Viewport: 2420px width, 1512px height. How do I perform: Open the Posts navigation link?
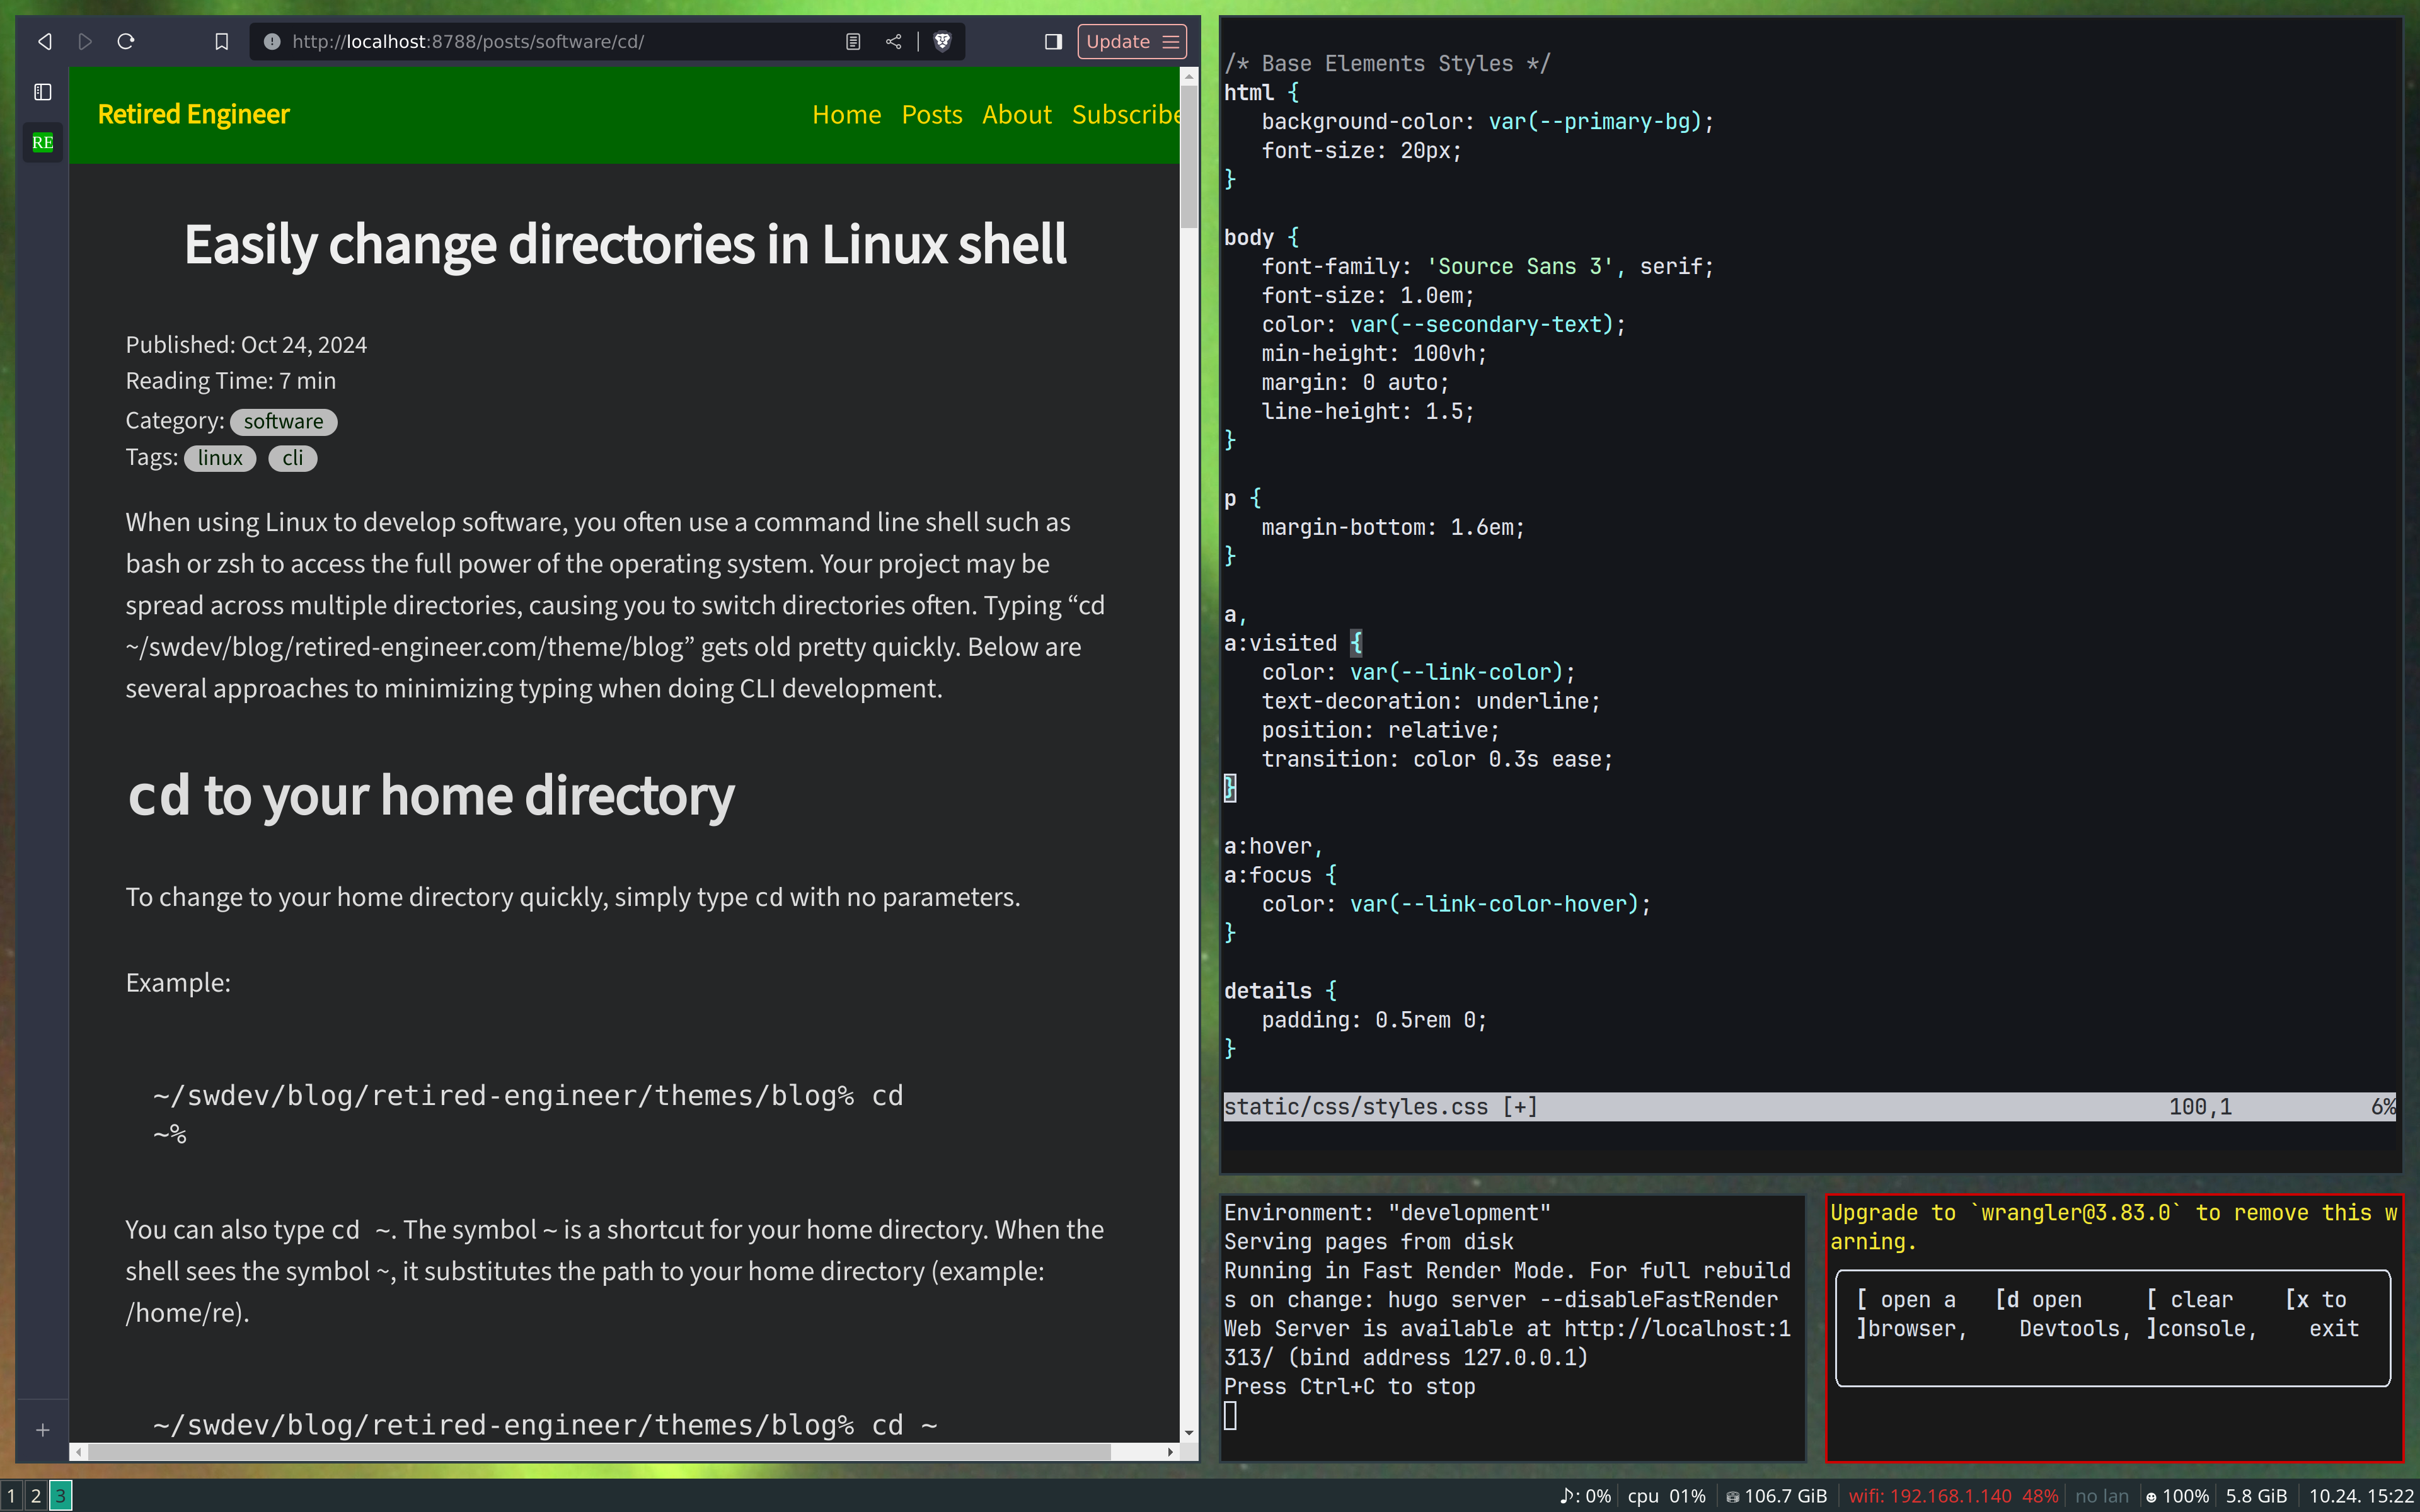point(931,115)
